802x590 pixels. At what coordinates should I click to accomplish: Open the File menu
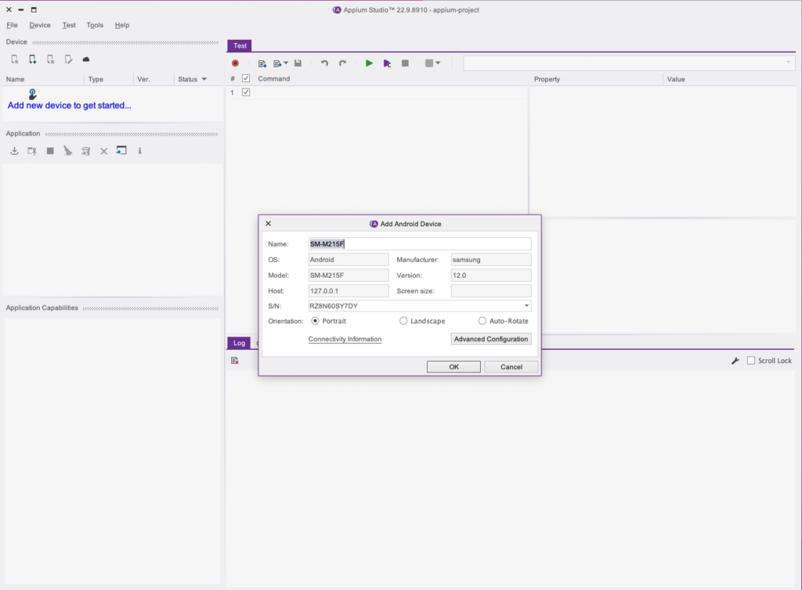pos(12,25)
